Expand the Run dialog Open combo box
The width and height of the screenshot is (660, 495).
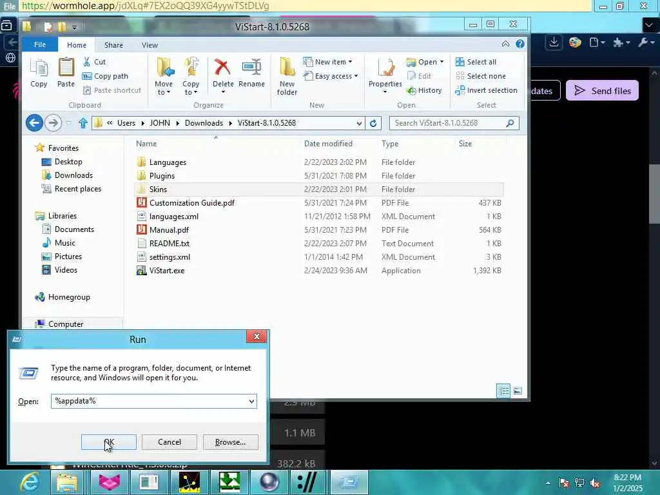pos(252,401)
